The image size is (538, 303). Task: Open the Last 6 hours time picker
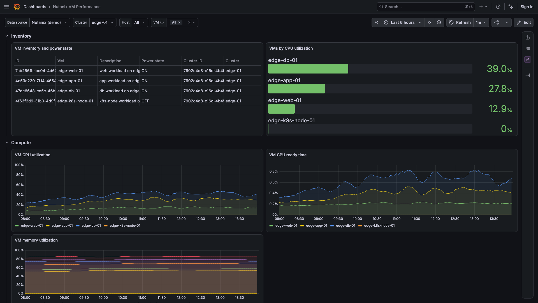tap(403, 22)
